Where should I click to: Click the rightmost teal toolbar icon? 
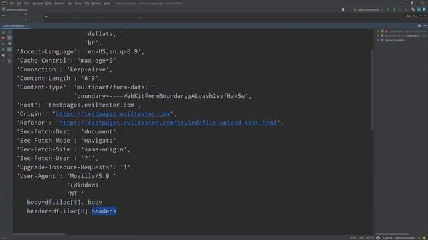click(424, 9)
